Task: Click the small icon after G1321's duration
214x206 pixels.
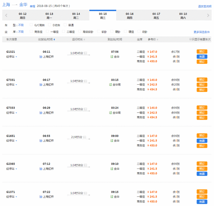Action: 85,53
